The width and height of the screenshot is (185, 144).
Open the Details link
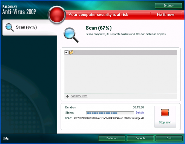click(x=140, y=113)
